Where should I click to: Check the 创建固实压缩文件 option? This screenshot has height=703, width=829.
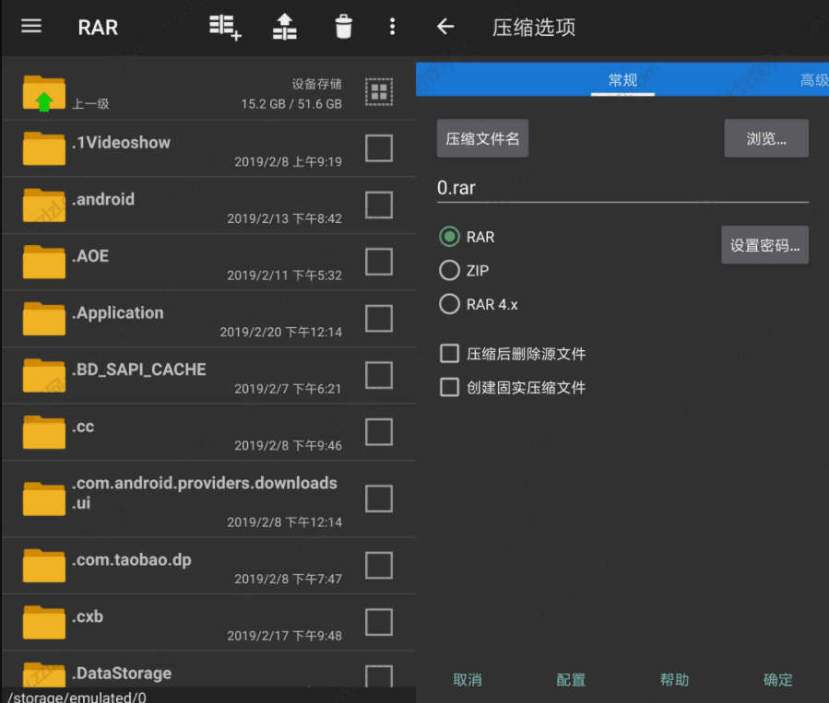point(449,387)
